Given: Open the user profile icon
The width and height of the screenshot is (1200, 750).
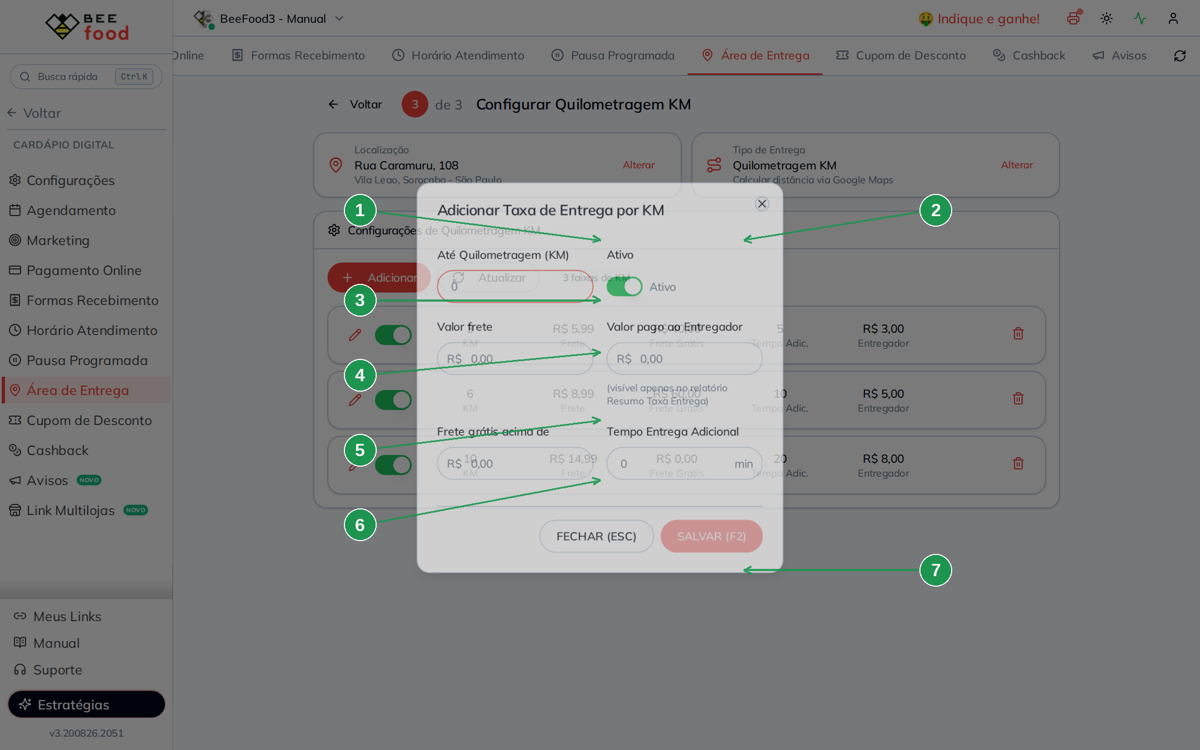Looking at the screenshot, I should [1173, 18].
